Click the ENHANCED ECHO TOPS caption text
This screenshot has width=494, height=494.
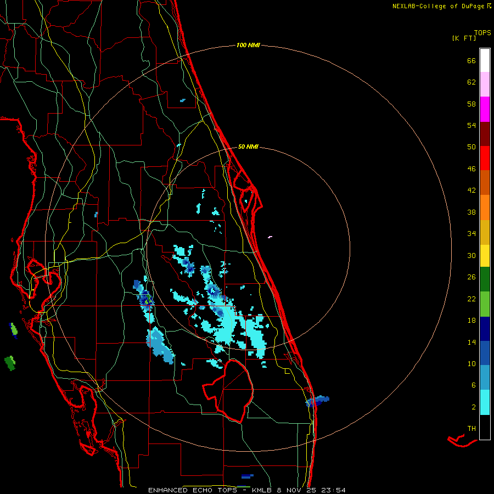(x=193, y=490)
